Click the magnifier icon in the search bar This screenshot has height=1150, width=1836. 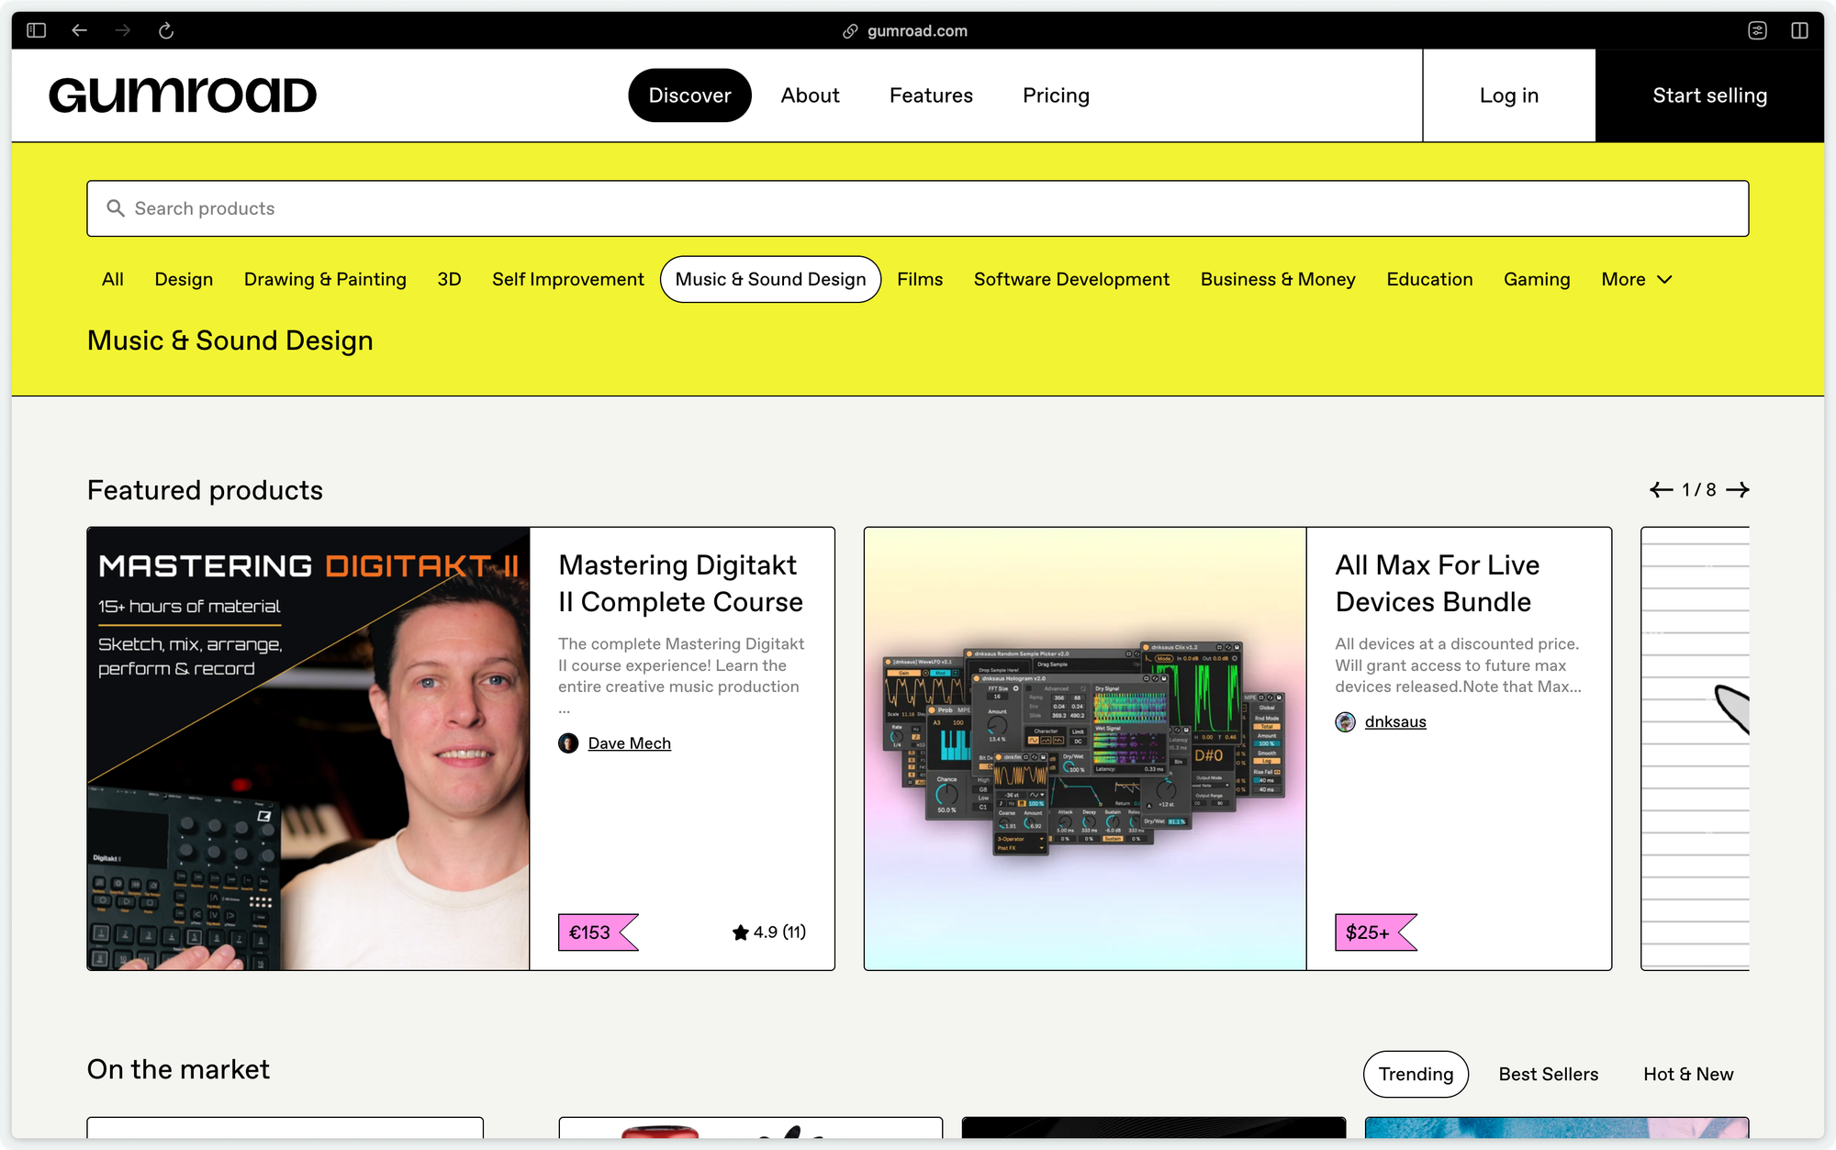coord(116,208)
